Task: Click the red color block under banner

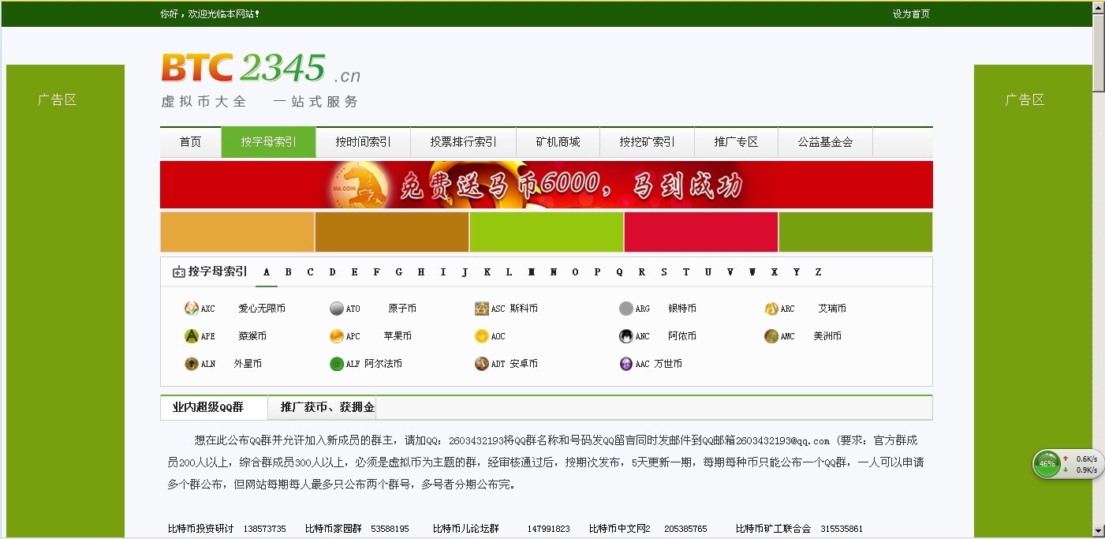Action: (x=700, y=232)
